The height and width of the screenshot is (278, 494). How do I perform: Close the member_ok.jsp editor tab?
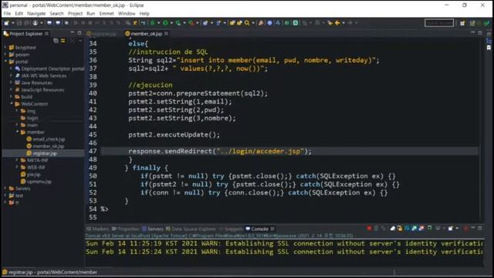click(167, 33)
